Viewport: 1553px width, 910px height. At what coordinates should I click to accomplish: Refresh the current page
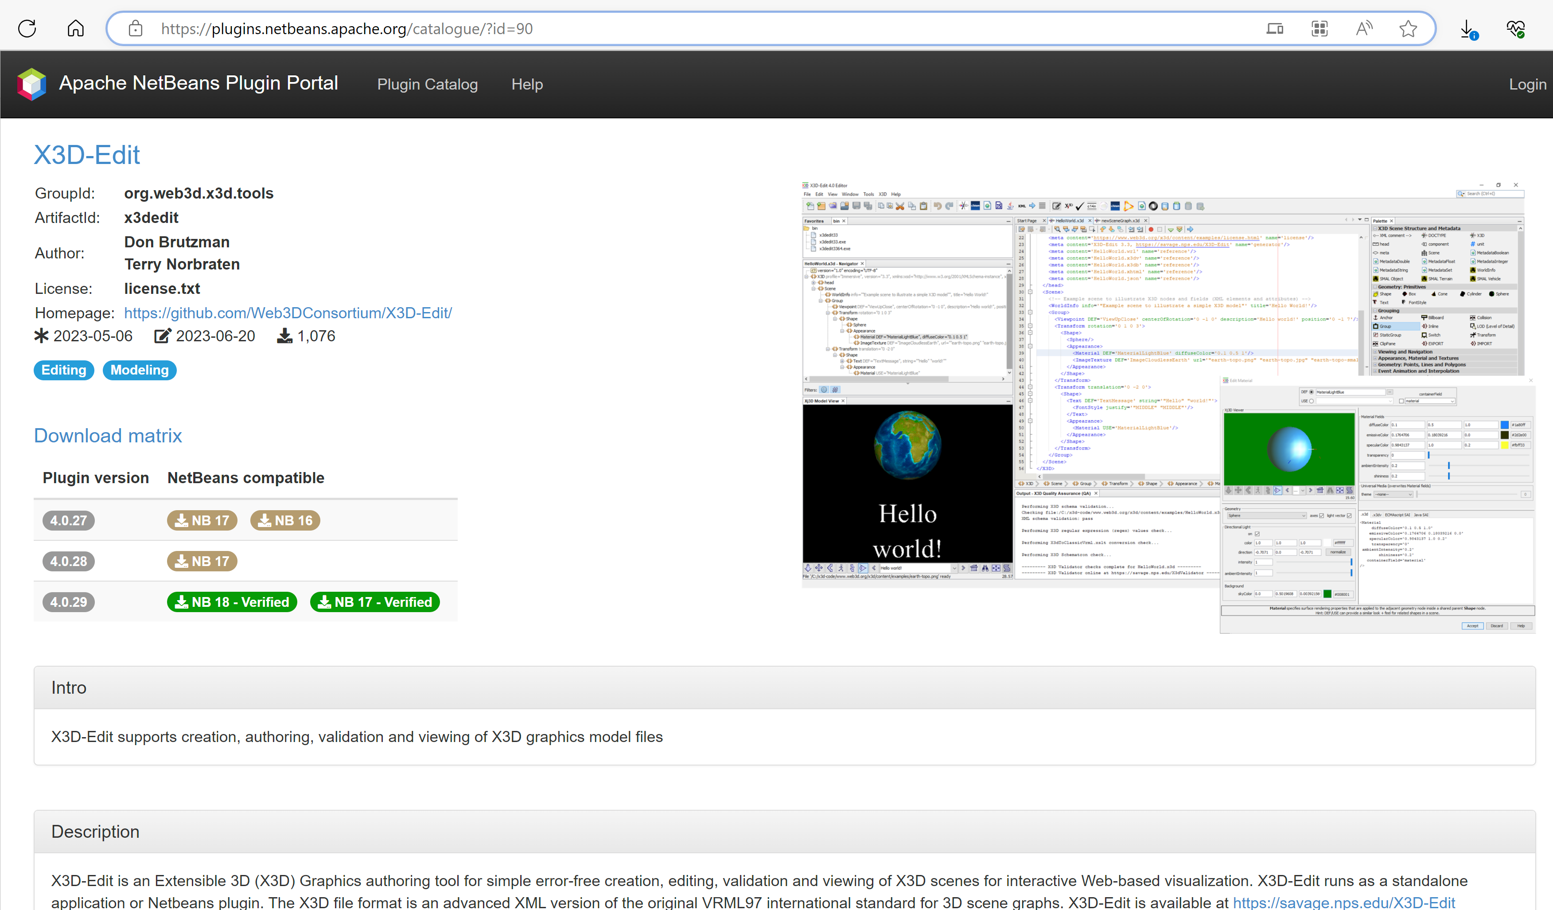pyautogui.click(x=27, y=28)
